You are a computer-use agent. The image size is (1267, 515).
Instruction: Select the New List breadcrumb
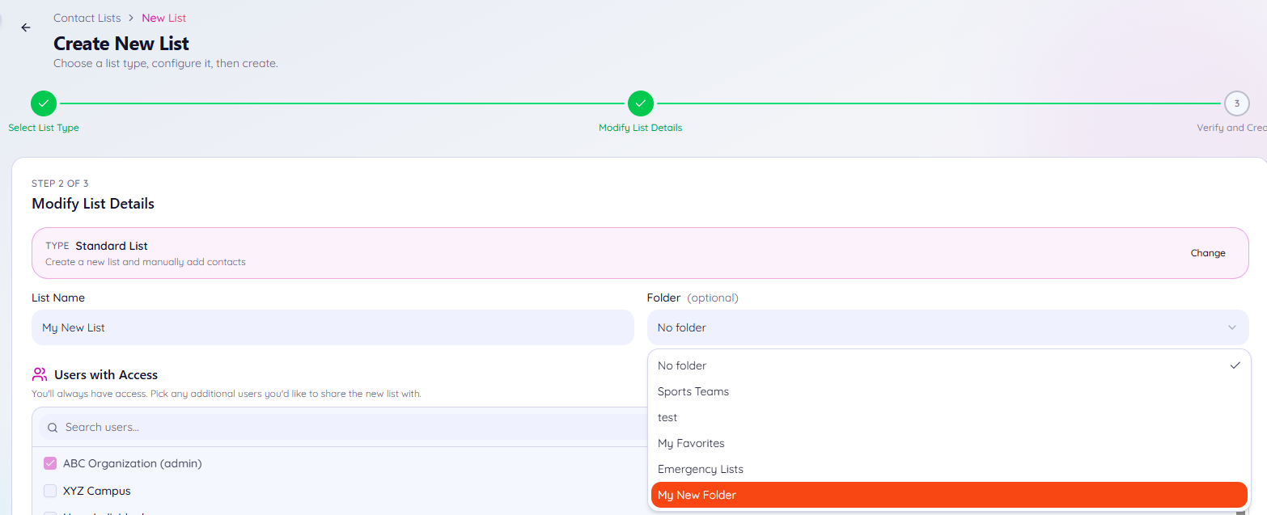164,18
